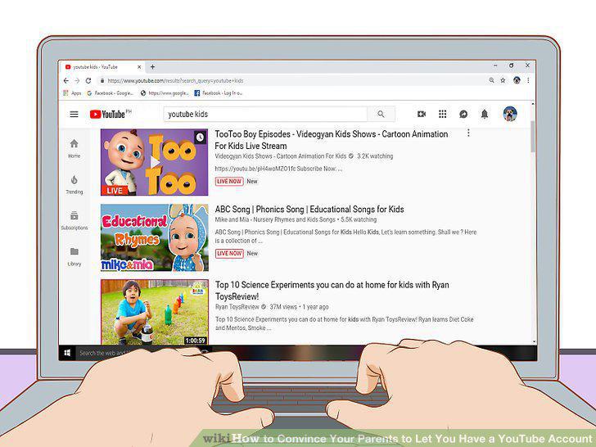Screen dimensions: 596x447
Task: Click the browser forward arrow
Action: (77, 80)
